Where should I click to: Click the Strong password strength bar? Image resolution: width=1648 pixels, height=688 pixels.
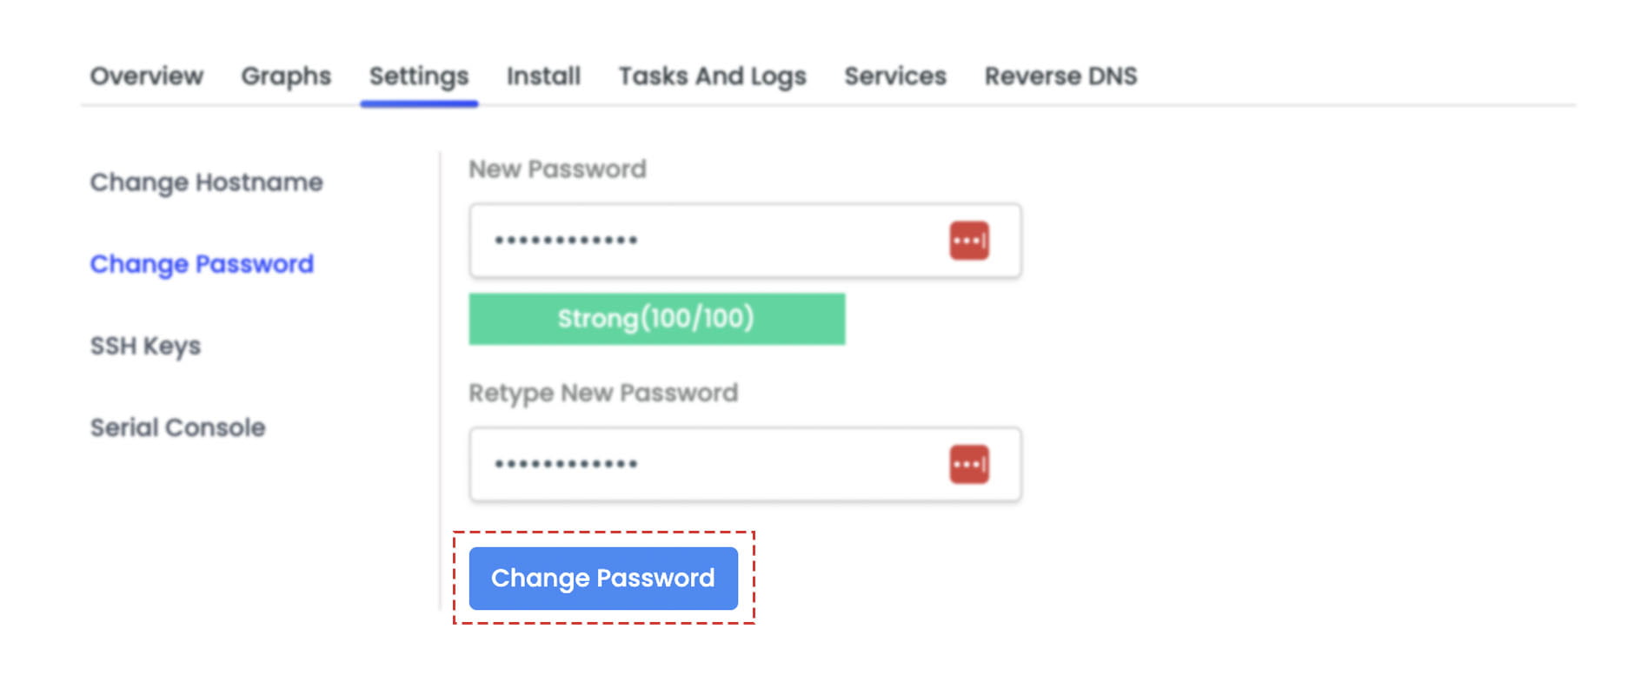(657, 318)
